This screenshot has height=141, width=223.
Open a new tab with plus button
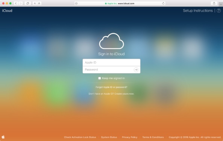(221, 5)
